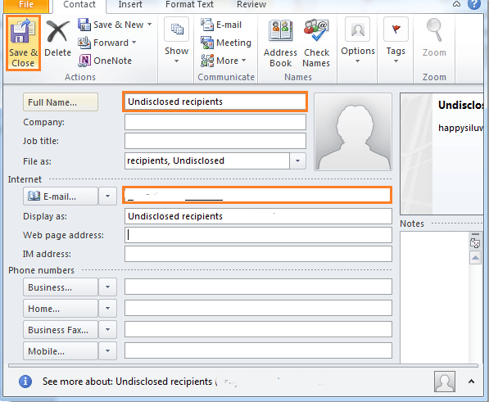Screen dimensions: 489x402
Task: Schedule a Meeting with contact
Action: pyautogui.click(x=226, y=43)
